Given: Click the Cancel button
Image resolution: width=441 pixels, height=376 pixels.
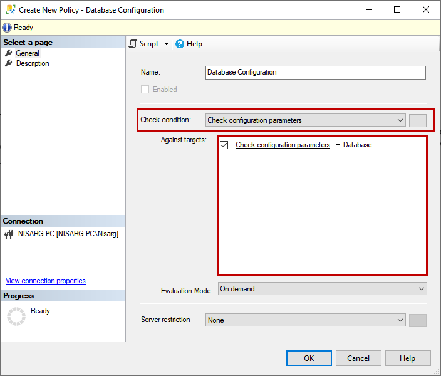Looking at the screenshot, I should (x=358, y=358).
